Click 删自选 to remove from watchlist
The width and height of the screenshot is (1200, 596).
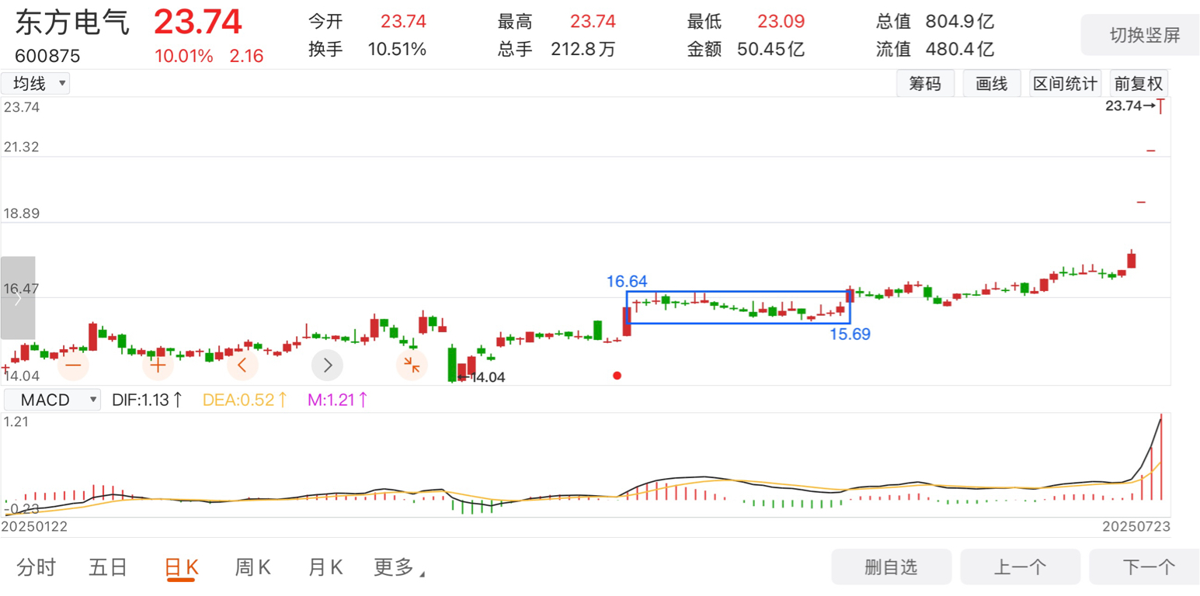[891, 567]
